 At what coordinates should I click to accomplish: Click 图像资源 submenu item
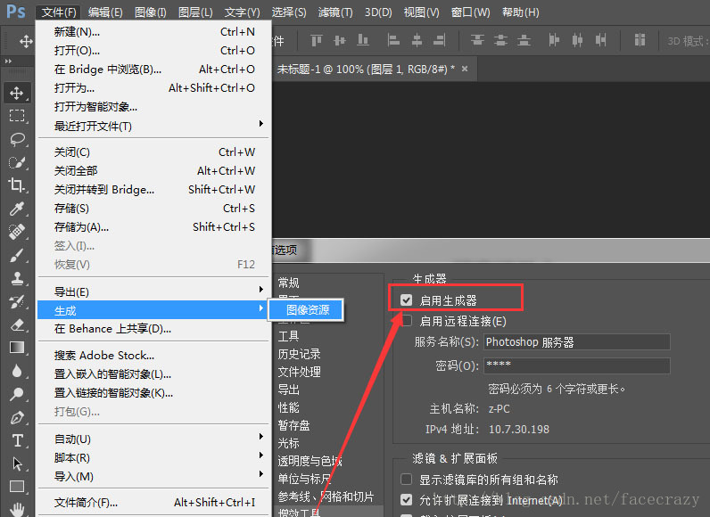[x=308, y=310]
